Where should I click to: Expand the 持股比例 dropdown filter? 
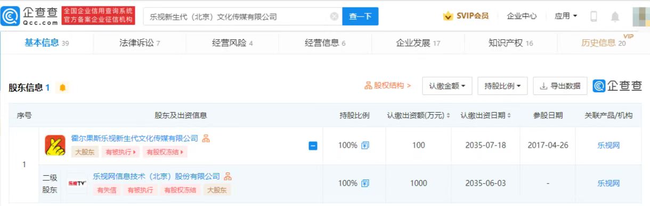click(x=502, y=86)
